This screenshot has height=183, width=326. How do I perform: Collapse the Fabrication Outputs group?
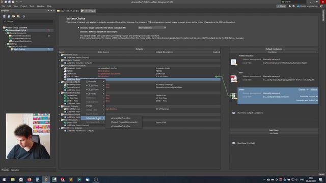60,93
